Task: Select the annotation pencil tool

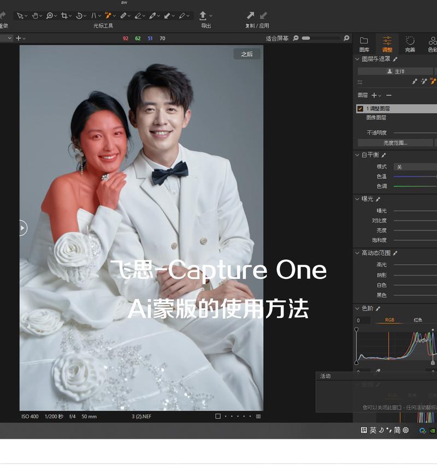Action: click(x=182, y=16)
